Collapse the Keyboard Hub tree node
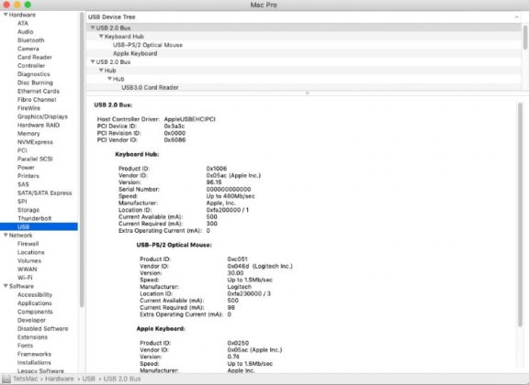Screen dimensions: 529x385 coord(101,36)
